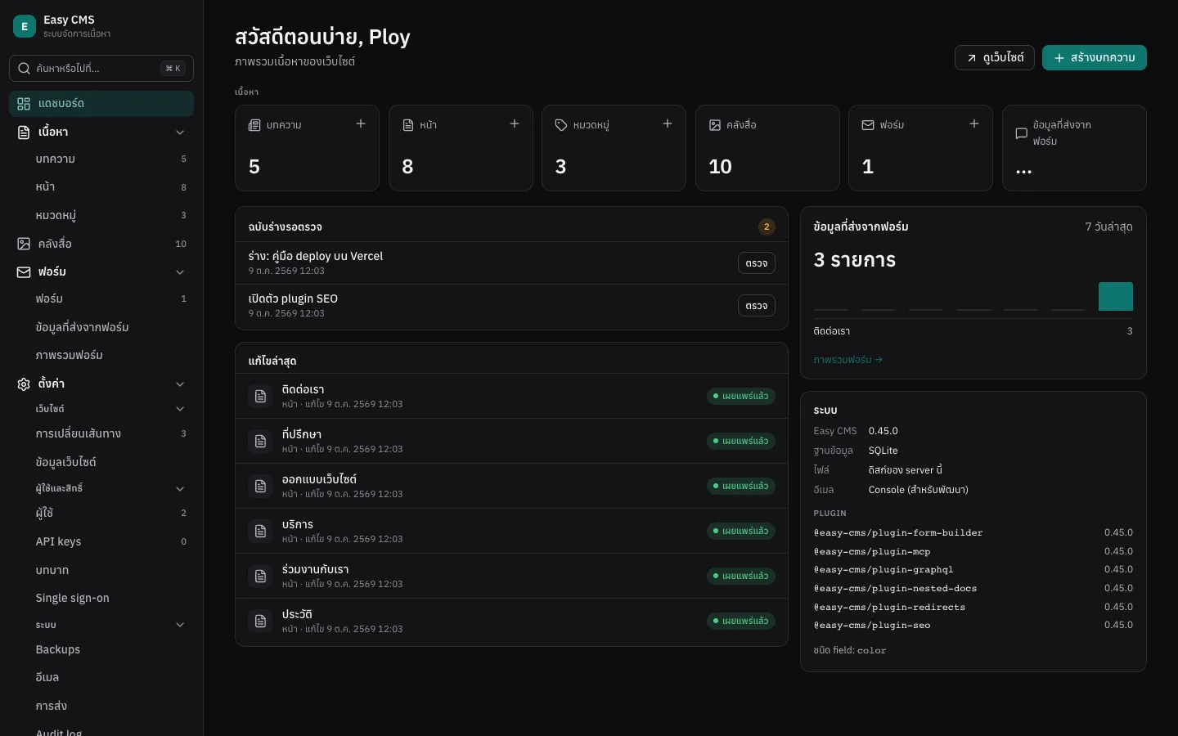
Task: Click the คลังสื่อ card image icon
Action: (715, 125)
